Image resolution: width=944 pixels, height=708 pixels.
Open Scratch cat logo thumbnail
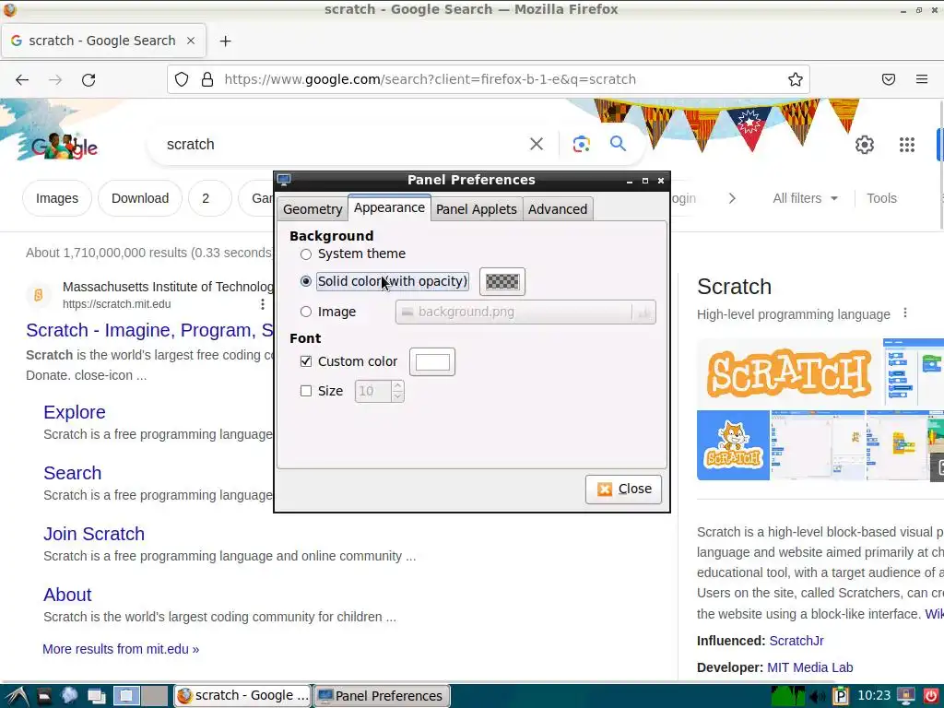tap(733, 445)
